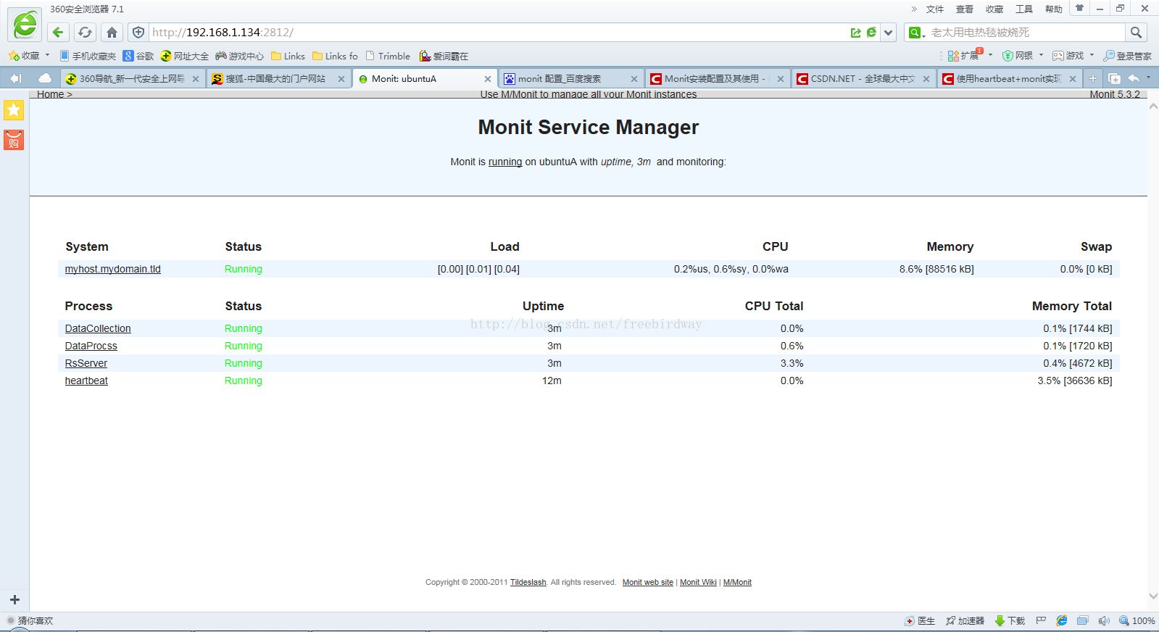Close the Monit: ubuntuA tab
This screenshot has height=632, width=1159.
click(x=488, y=79)
